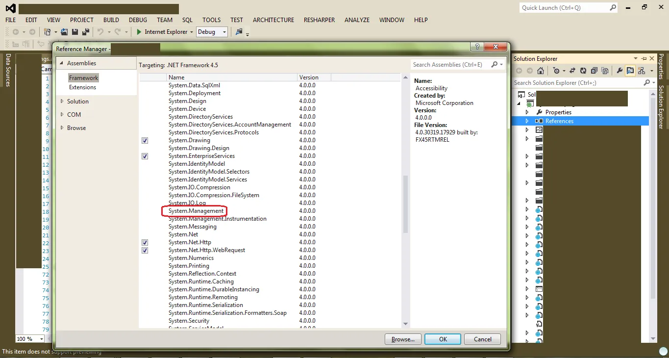Viewport: 669px width, 358px height.
Task: Click the Preview Selected Items icon
Action: (x=630, y=71)
